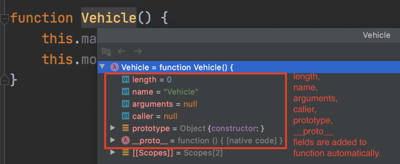Expand the __proto__ node
400x164 pixels.
pyautogui.click(x=113, y=140)
